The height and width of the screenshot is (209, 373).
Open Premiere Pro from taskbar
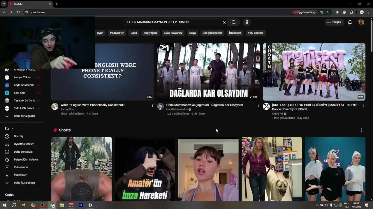pyautogui.click(x=81, y=205)
